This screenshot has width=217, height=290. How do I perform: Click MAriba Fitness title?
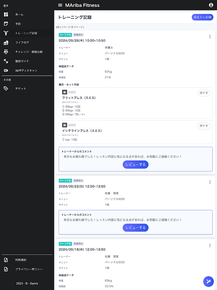(x=82, y=5)
